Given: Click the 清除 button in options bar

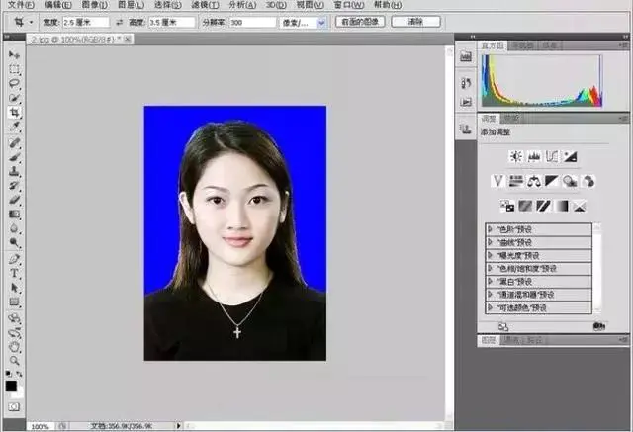Looking at the screenshot, I should tap(415, 21).
